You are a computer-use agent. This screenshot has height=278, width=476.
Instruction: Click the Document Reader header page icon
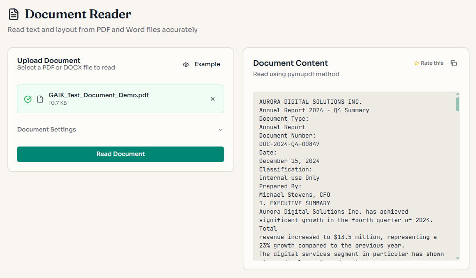point(14,14)
